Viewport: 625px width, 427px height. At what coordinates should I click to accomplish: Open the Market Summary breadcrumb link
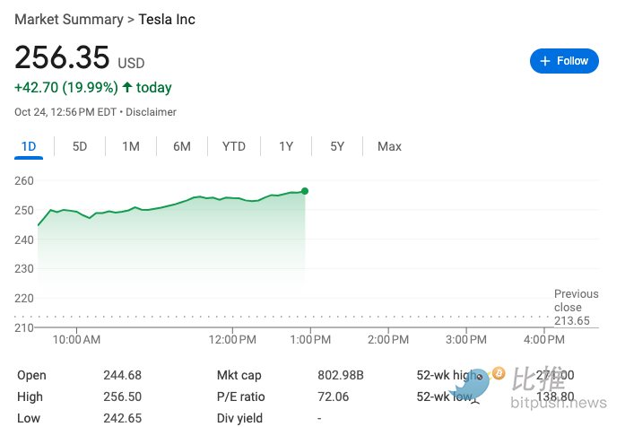tap(67, 20)
